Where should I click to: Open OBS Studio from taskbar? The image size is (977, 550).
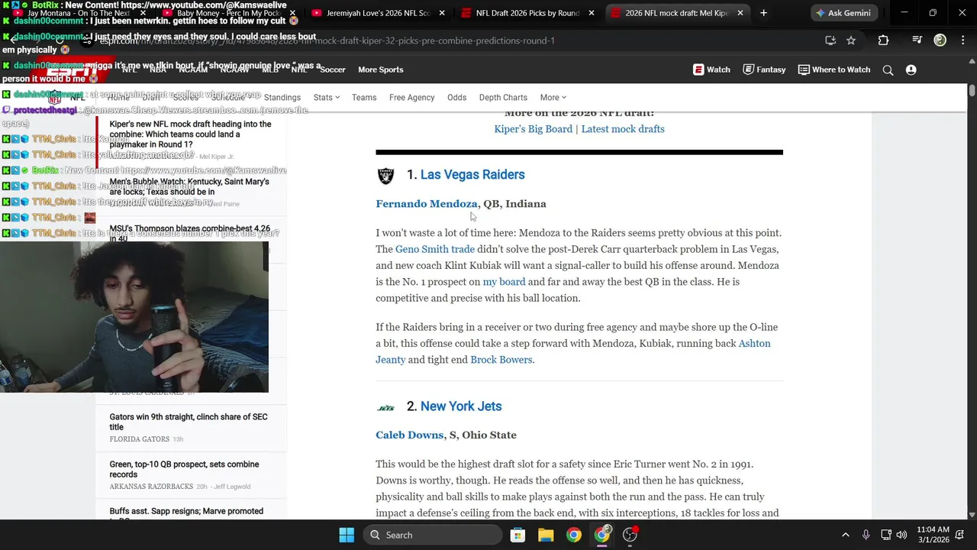(x=630, y=535)
